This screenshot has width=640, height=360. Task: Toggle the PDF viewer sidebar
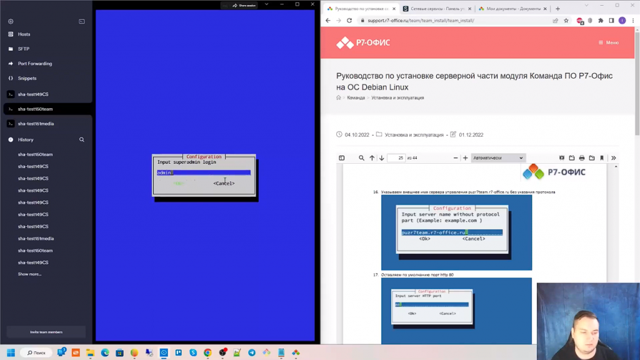pyautogui.click(x=342, y=158)
